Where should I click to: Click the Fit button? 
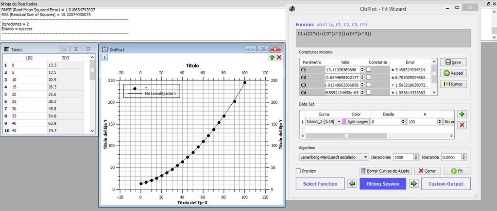tap(457, 171)
